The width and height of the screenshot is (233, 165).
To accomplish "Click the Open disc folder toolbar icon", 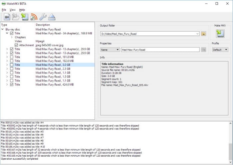I will [x=16, y=17].
